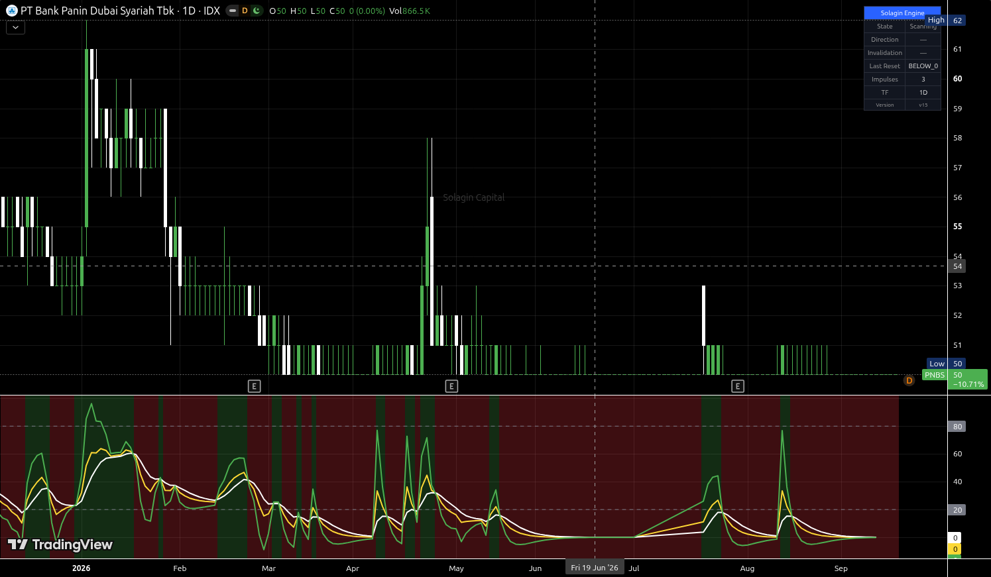Screen dimensions: 991x577
Task: Click the orange D delayed-data icon
Action: pyautogui.click(x=245, y=11)
